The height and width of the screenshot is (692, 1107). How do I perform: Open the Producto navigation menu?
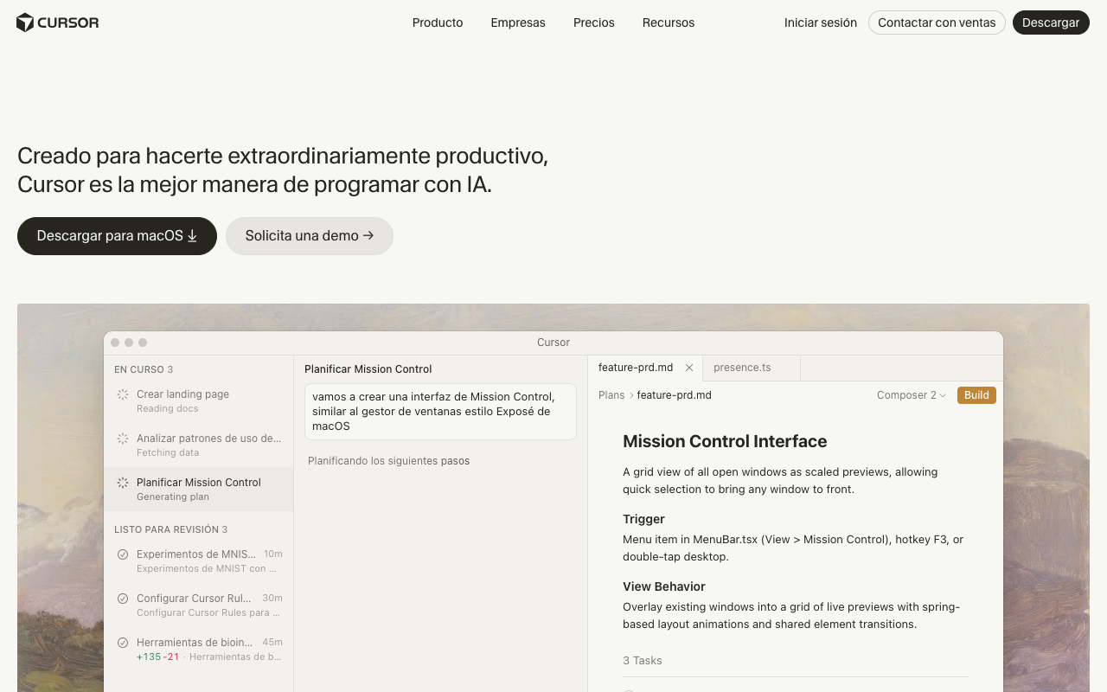click(x=438, y=22)
